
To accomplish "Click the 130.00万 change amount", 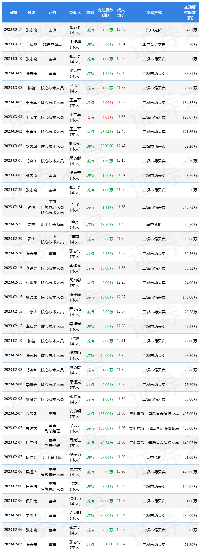I will coord(106,428).
